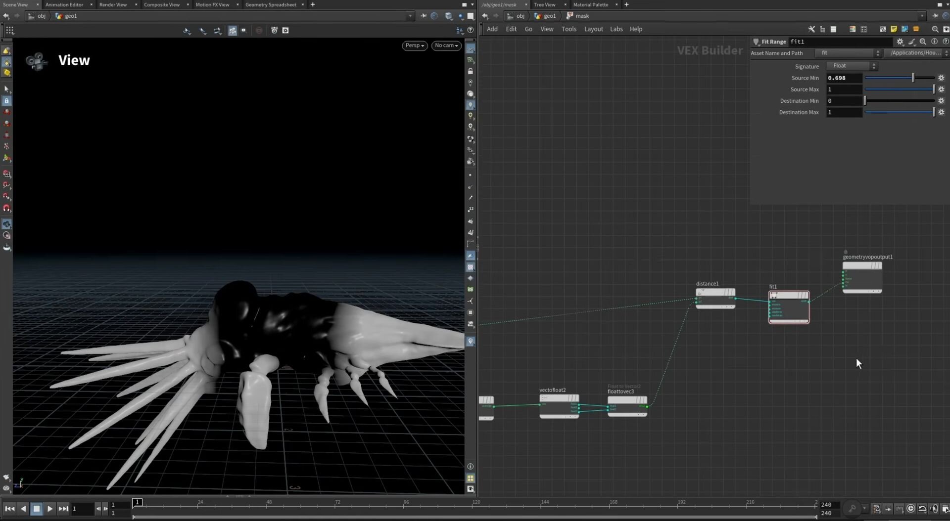Screen dimensions: 950x521
Task: Open the network editor search magnifier icon
Action: point(935,29)
